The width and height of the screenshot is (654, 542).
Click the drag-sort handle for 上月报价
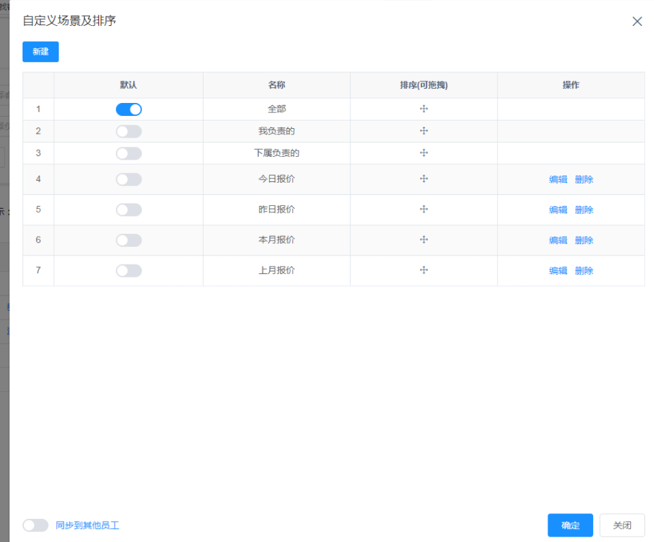pos(424,270)
